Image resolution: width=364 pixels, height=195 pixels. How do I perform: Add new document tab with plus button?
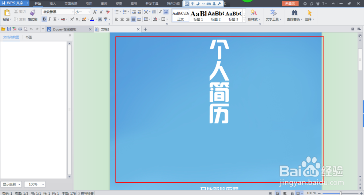click(145, 29)
